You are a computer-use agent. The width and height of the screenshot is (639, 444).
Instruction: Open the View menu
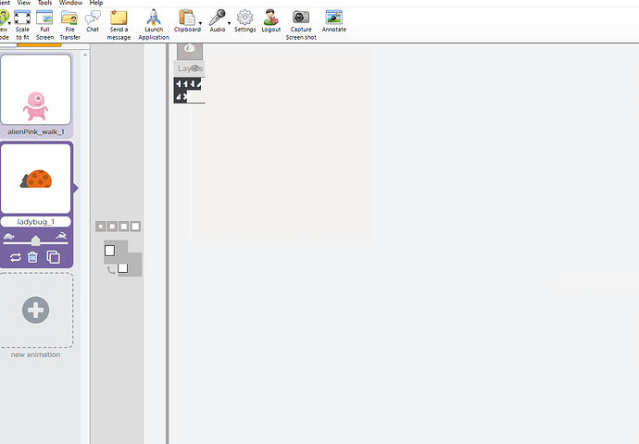pyautogui.click(x=24, y=3)
